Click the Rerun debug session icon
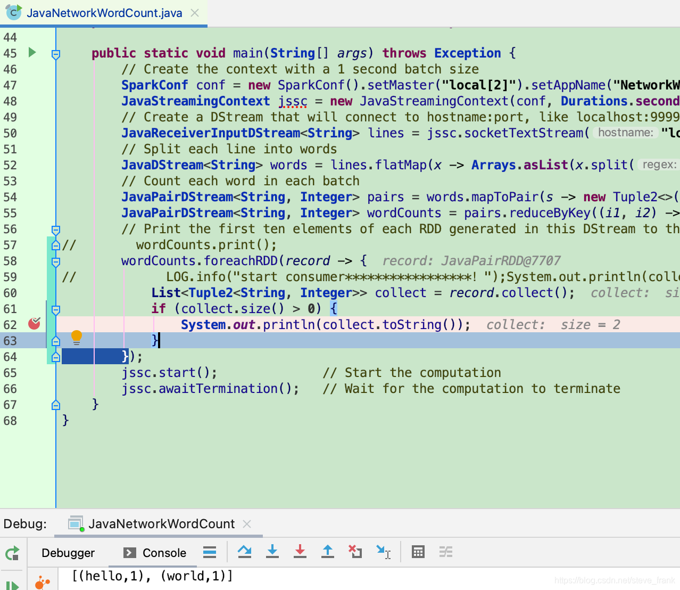 [x=12, y=553]
